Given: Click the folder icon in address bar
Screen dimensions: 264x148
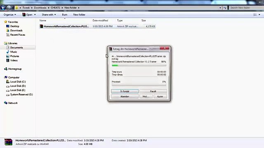Looking at the screenshot, I should [16, 8].
